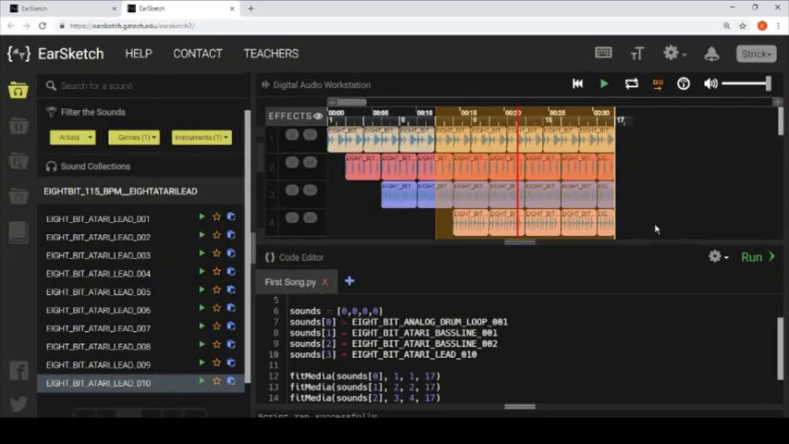Switch to the First Song.py tab

pyautogui.click(x=290, y=282)
